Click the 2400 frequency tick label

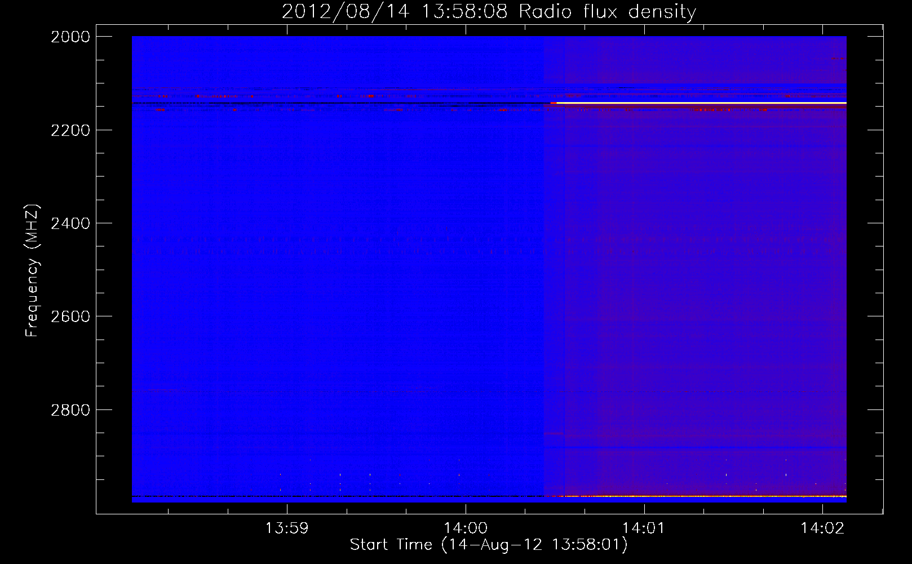[70, 223]
